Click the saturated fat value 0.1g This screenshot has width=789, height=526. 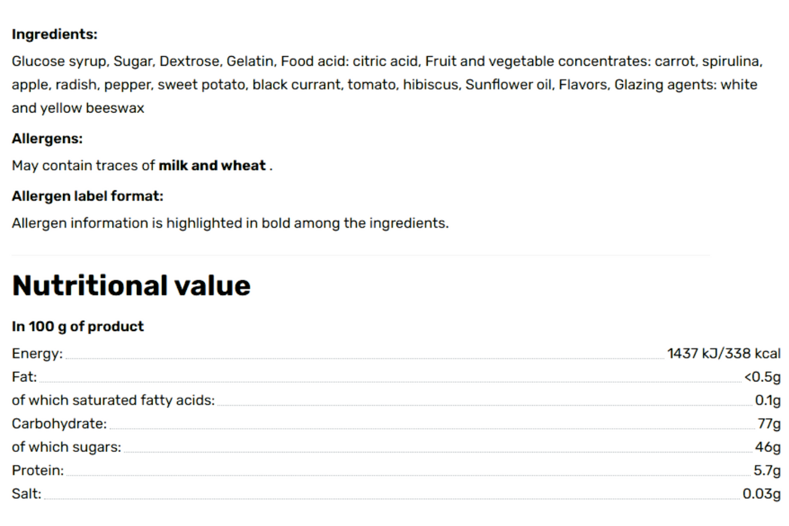point(768,401)
